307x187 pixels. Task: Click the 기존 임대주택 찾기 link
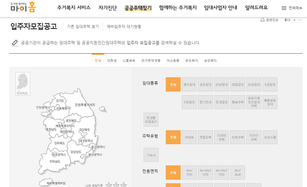click(x=83, y=26)
